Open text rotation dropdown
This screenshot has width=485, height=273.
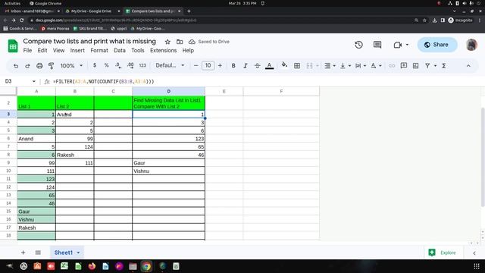(x=376, y=66)
